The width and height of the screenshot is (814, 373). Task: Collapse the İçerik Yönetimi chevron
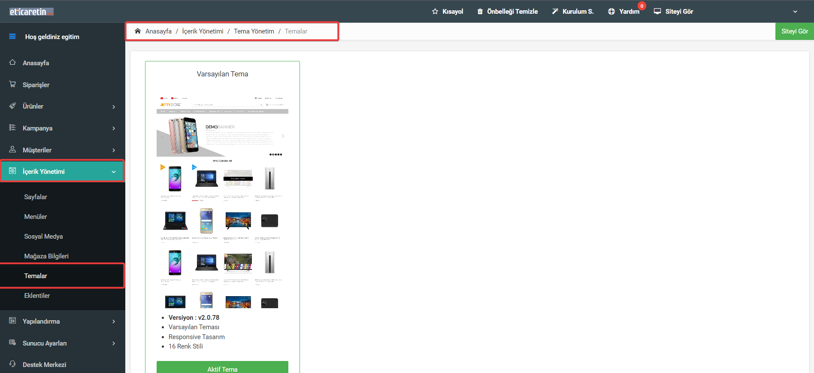tap(114, 172)
